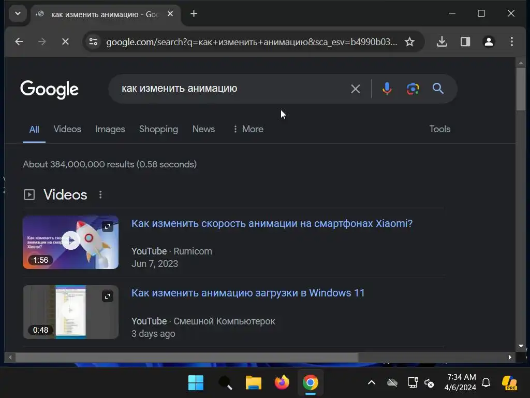Switch to the Images tab
The image size is (530, 398).
(x=110, y=129)
